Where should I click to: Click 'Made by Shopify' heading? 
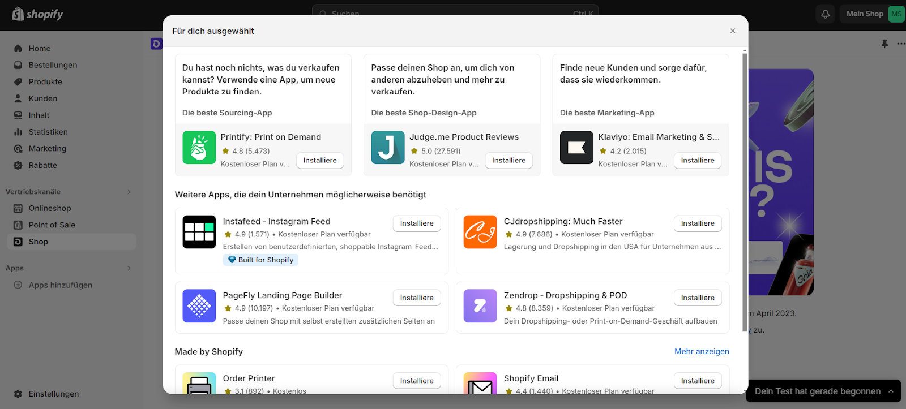[x=209, y=352]
